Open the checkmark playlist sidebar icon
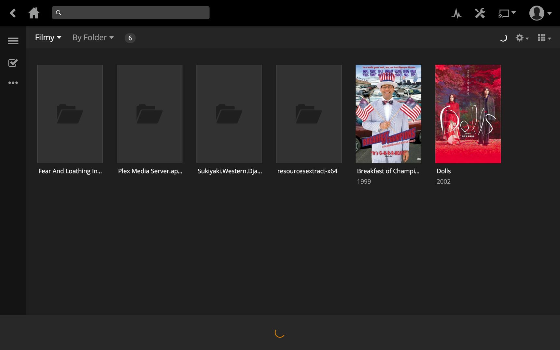This screenshot has width=560, height=350. tap(13, 63)
